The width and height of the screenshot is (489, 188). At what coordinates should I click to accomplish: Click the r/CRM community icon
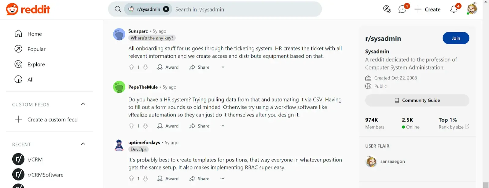click(18, 159)
